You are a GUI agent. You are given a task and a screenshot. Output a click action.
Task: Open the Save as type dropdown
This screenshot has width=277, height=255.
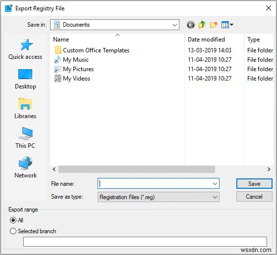[x=215, y=197]
